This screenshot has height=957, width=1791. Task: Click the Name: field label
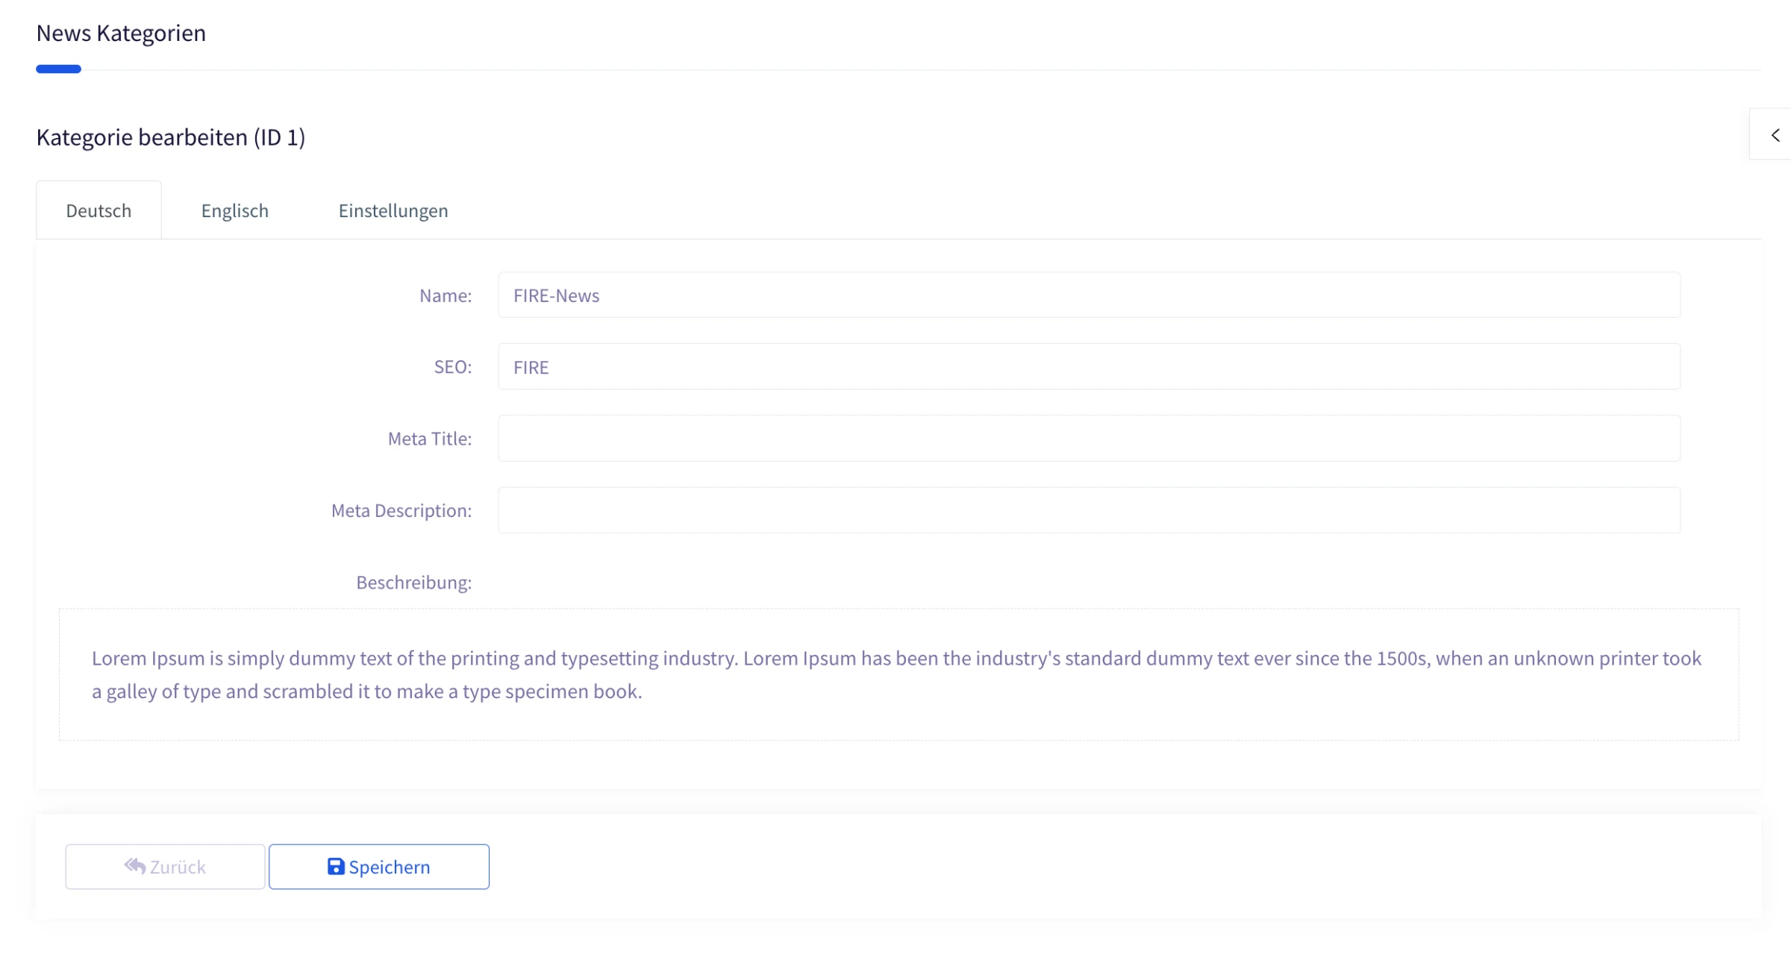[x=446, y=295]
